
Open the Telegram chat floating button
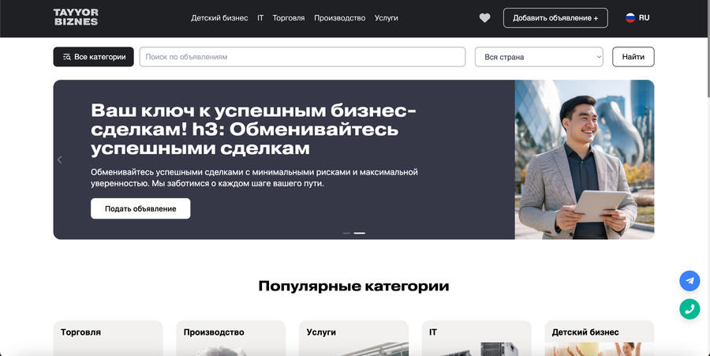coord(689,281)
